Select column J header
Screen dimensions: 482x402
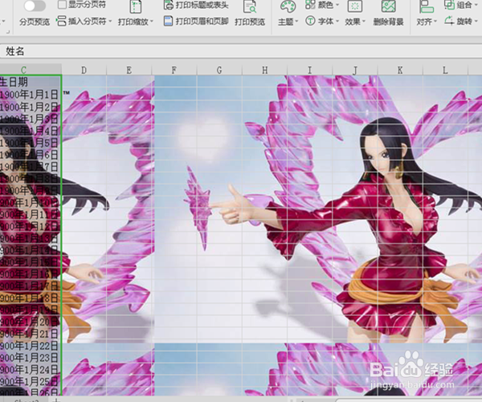(355, 70)
